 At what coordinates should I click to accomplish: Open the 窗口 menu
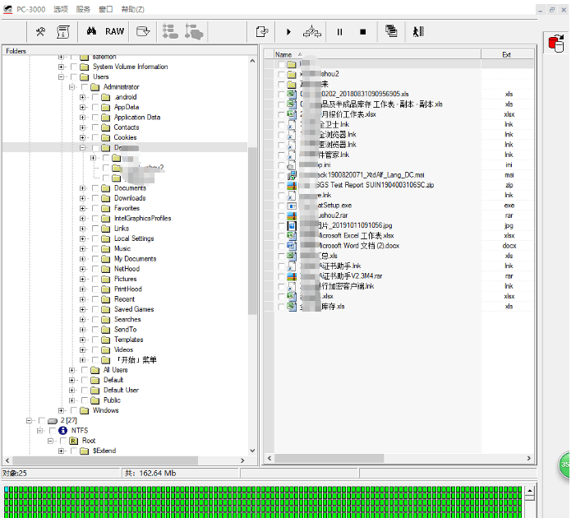coord(106,9)
